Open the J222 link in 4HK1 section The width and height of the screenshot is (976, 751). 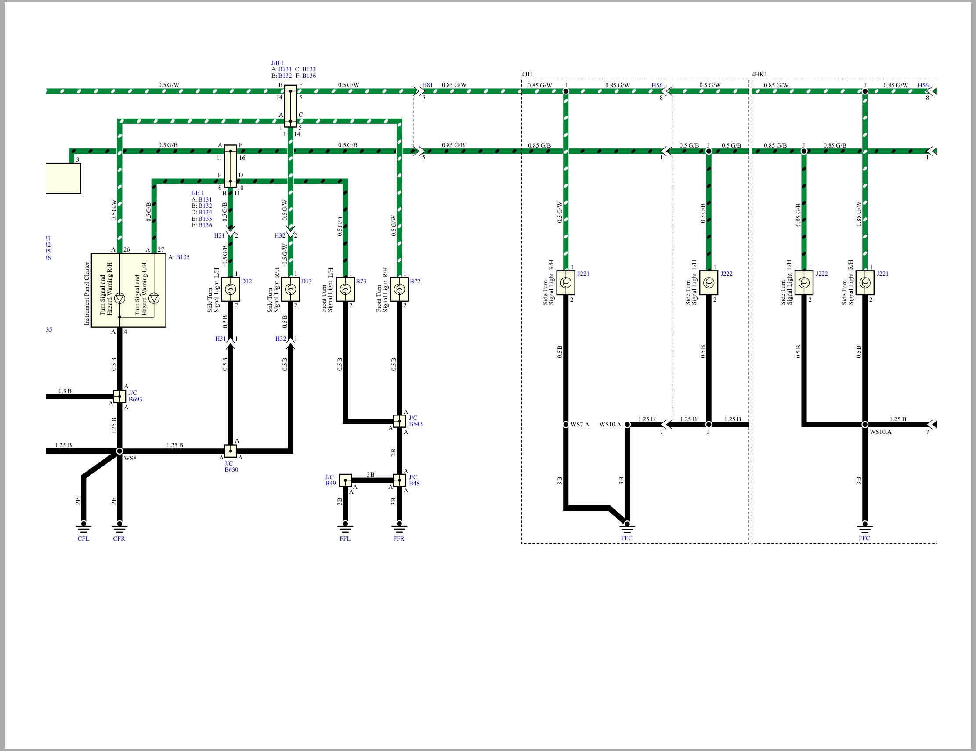pyautogui.click(x=821, y=274)
